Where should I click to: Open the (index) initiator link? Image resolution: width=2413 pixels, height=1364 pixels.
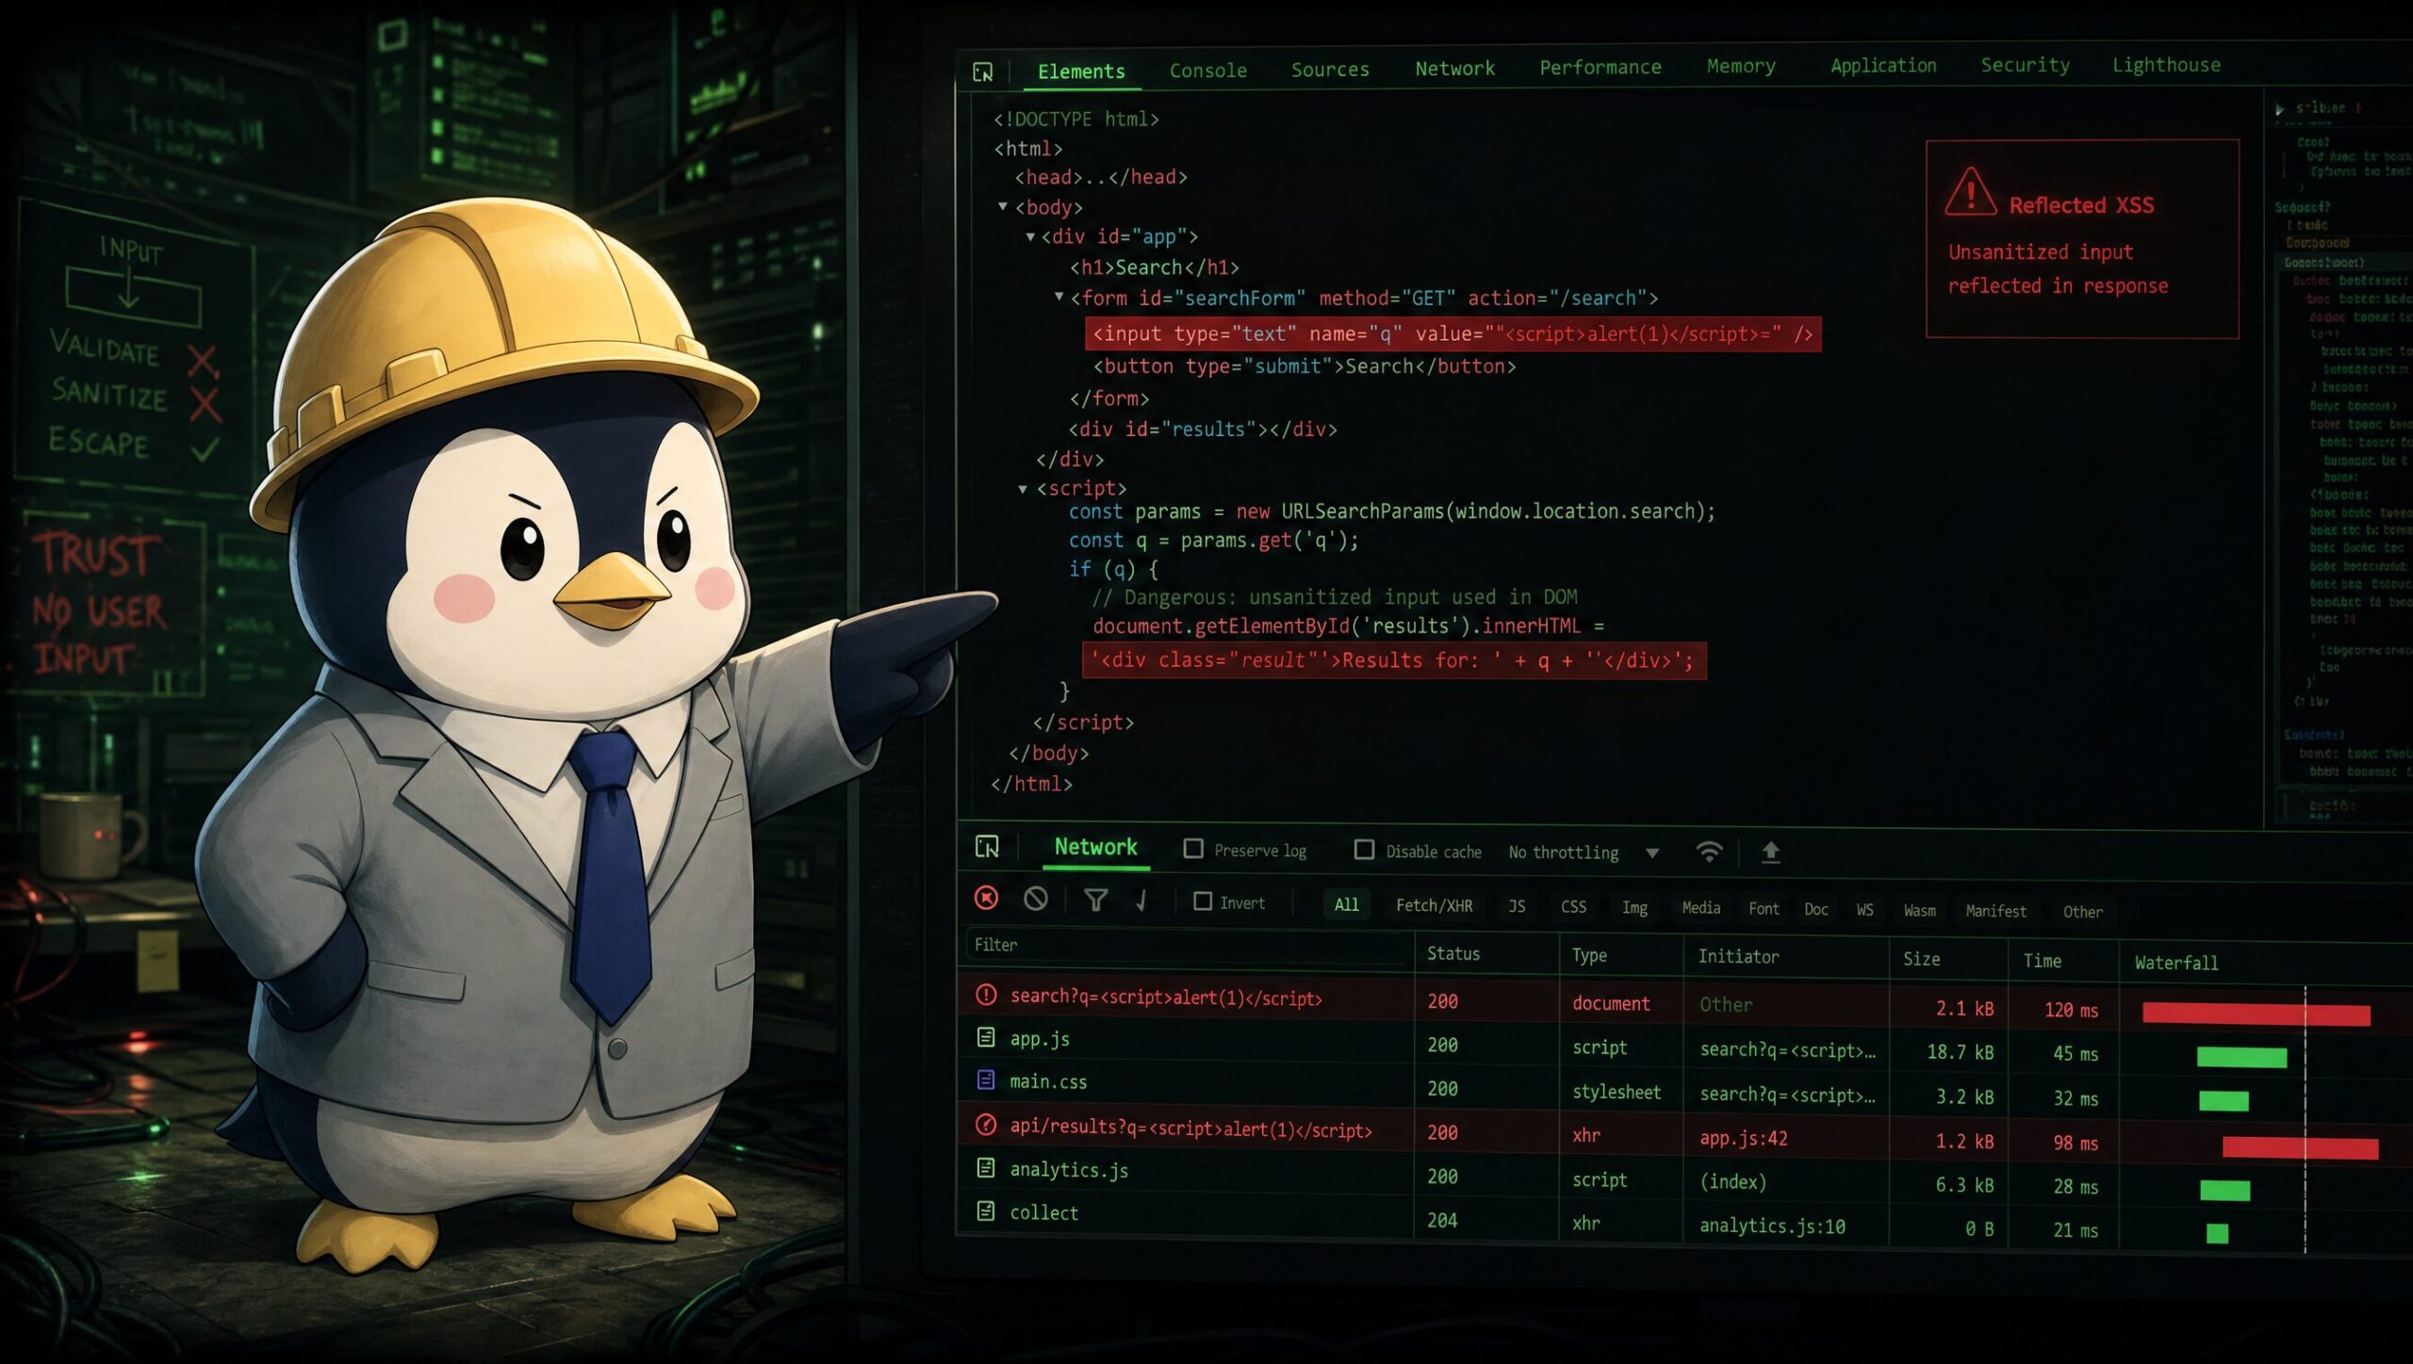[x=1732, y=1181]
